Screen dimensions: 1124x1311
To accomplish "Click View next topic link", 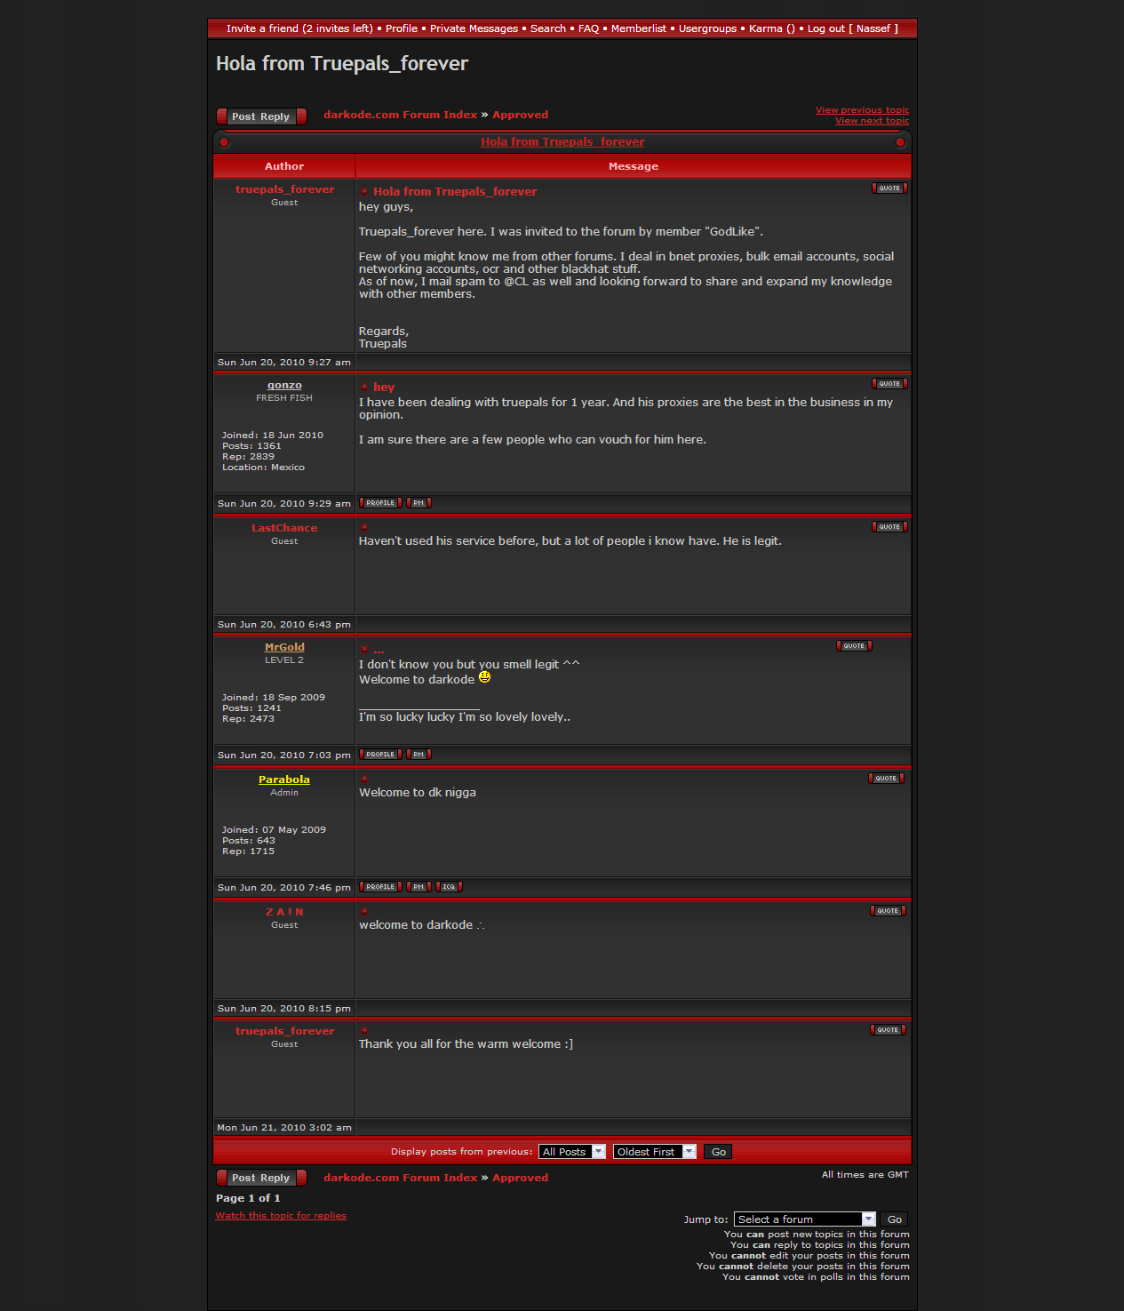I will pos(872,121).
